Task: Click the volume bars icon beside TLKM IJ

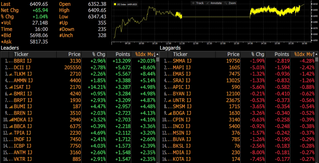Action: [12, 74]
